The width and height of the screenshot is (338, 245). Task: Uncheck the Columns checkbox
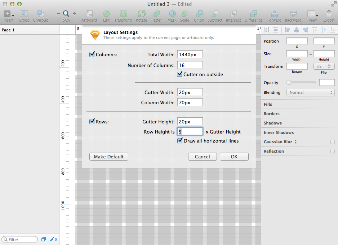[92, 54]
